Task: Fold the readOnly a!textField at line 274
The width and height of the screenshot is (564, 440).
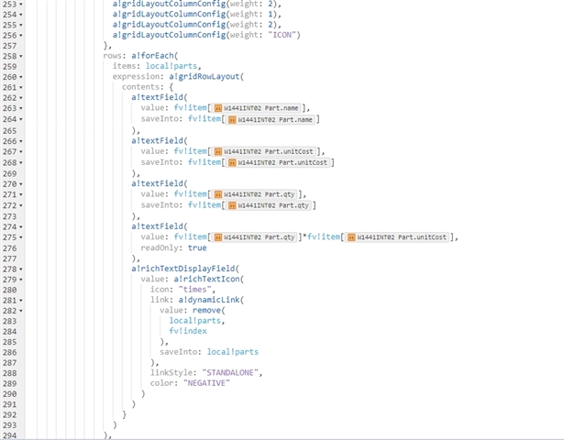Action: coord(21,226)
